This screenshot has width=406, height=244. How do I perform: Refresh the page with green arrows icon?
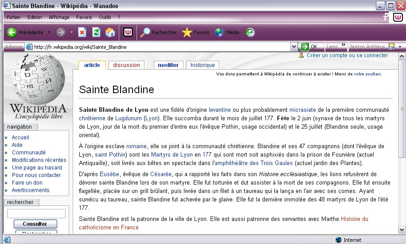click(x=96, y=32)
